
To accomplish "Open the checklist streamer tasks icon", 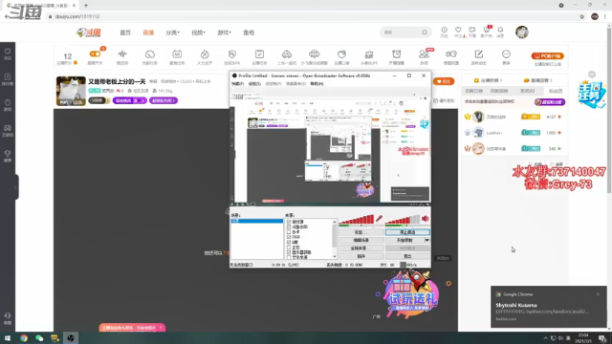I will pyautogui.click(x=259, y=54).
